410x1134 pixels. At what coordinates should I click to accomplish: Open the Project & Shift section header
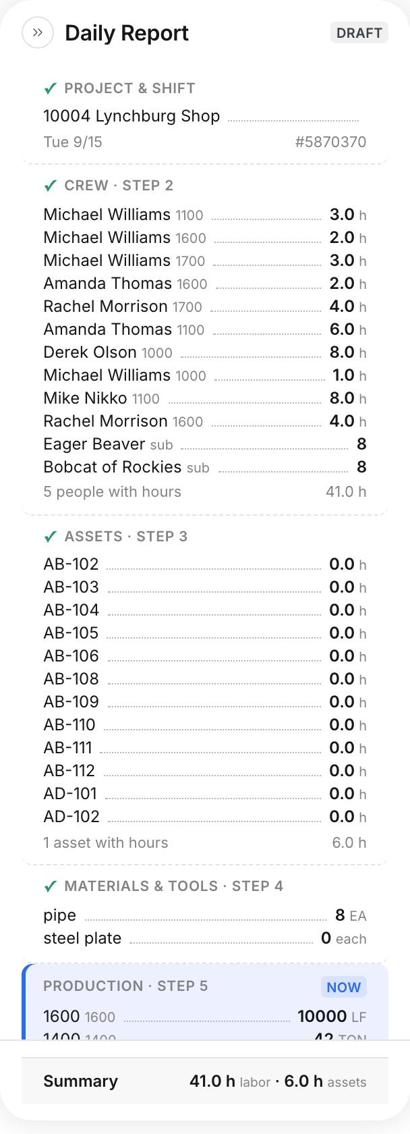point(129,88)
